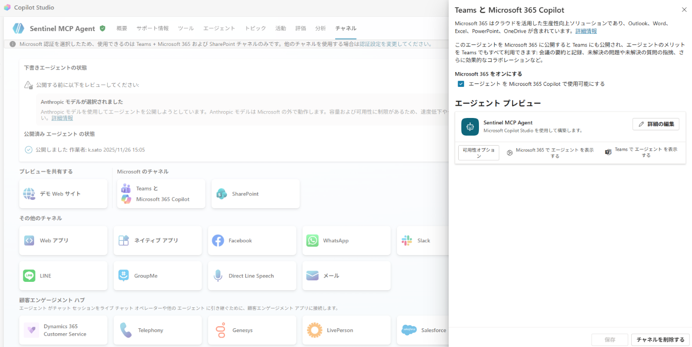Close the Teams と Microsoft 365 Copilot panel
This screenshot has width=692, height=347.
tap(684, 9)
